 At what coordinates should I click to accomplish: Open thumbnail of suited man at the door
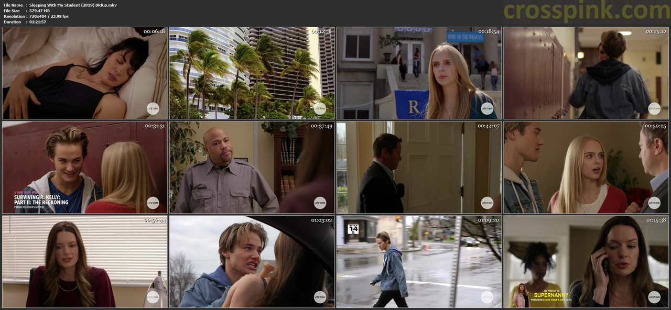(x=419, y=167)
